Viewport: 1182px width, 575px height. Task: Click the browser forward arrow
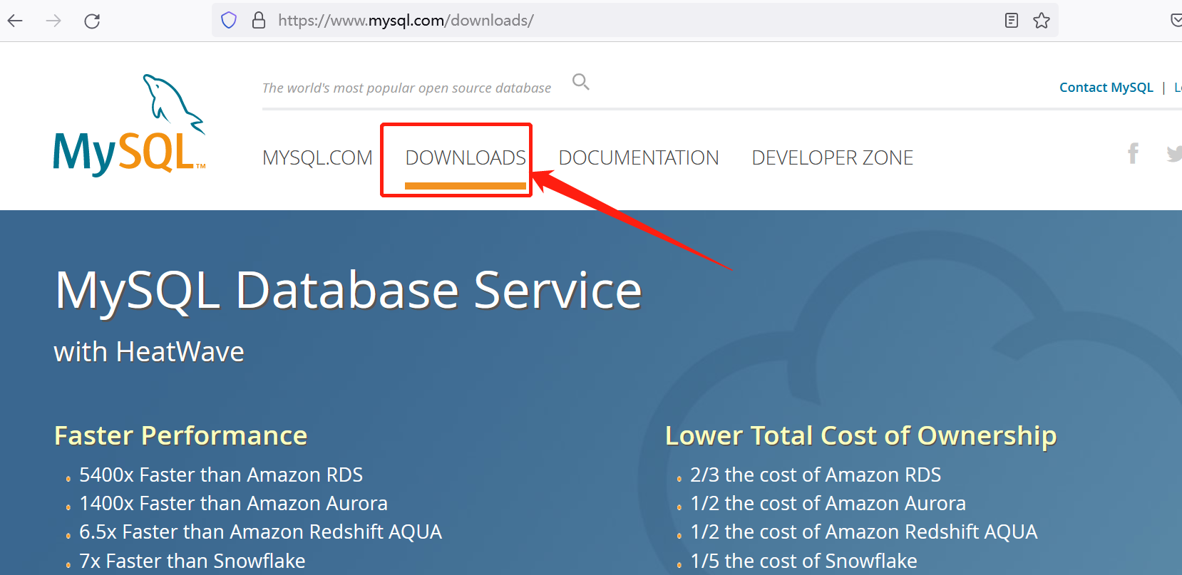click(53, 21)
